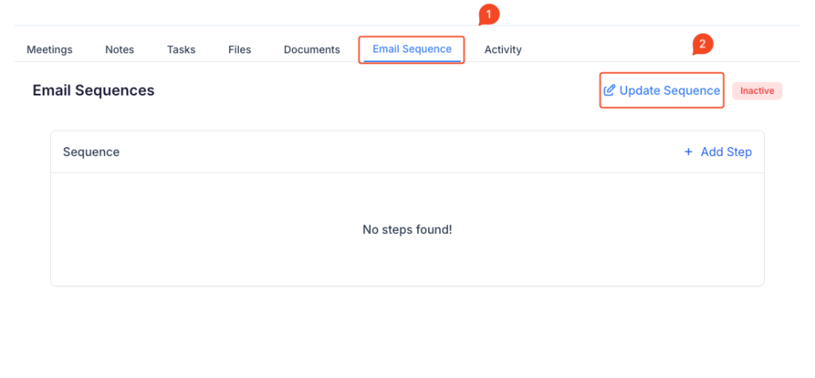Click the Sequence label in card header
This screenshot has width=815, height=378.
coord(91,152)
